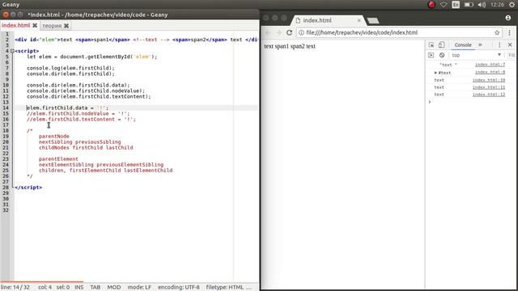This screenshot has width=518, height=291.
Task: Click 'line: 14 / 32' status entry
Action: (x=15, y=288)
